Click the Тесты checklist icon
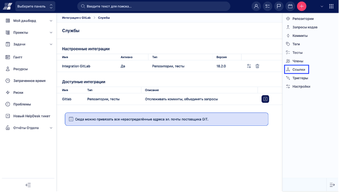This screenshot has height=192, width=339. [x=288, y=53]
